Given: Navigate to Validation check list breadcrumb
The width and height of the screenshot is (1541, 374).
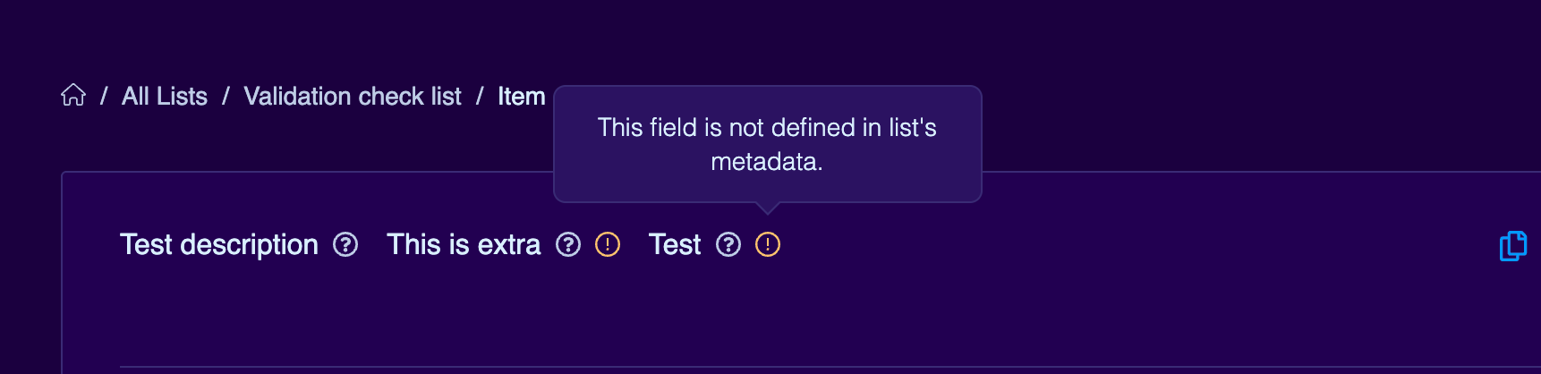Looking at the screenshot, I should (x=353, y=96).
